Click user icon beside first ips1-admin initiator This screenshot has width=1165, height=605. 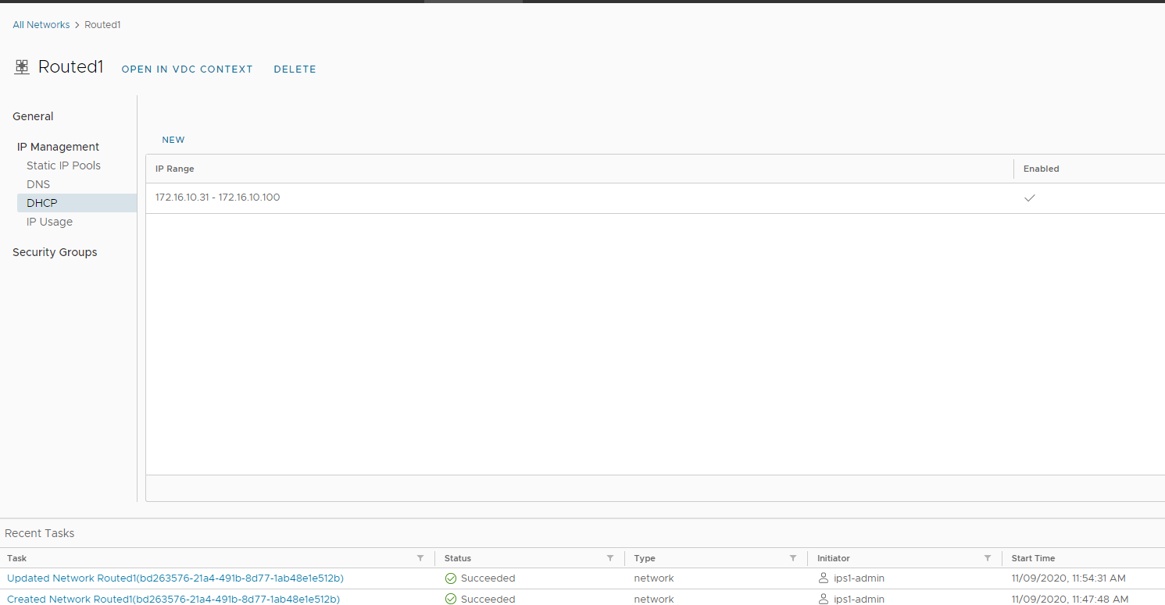823,578
